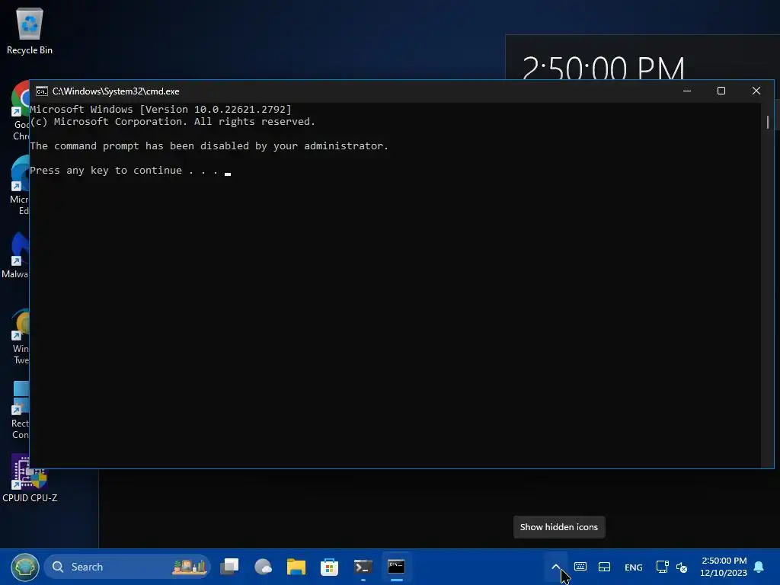The height and width of the screenshot is (585, 780).
Task: Select the active cmd.exe taskbar icon
Action: click(396, 567)
